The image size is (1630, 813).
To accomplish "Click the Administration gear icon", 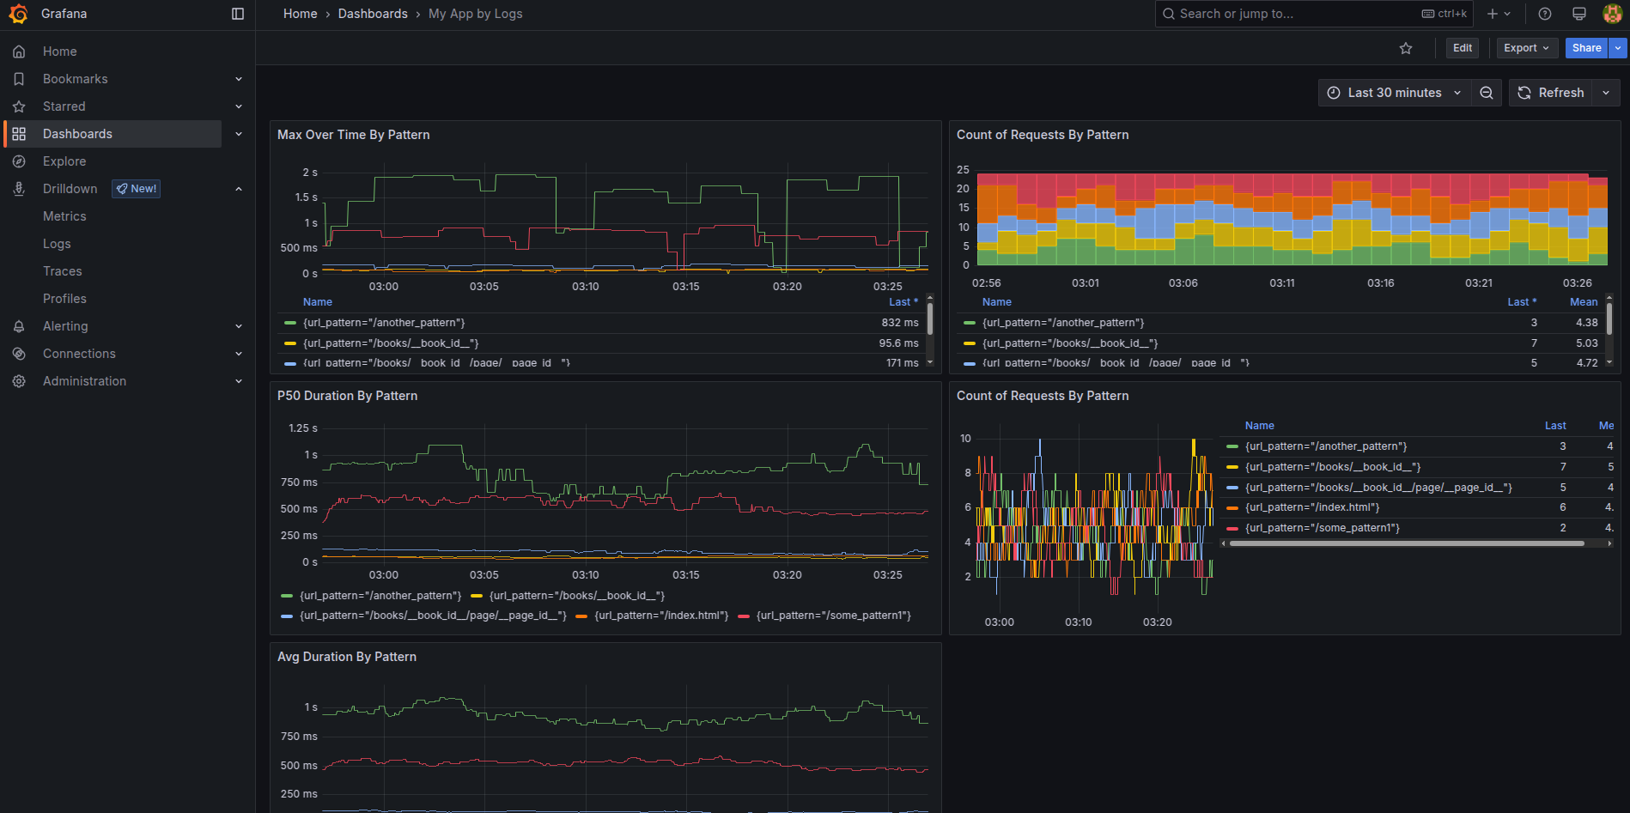I will pyautogui.click(x=19, y=381).
